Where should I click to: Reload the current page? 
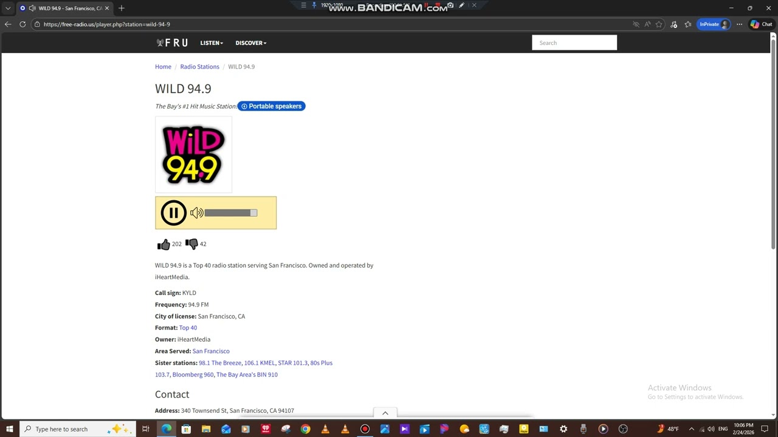(x=22, y=24)
